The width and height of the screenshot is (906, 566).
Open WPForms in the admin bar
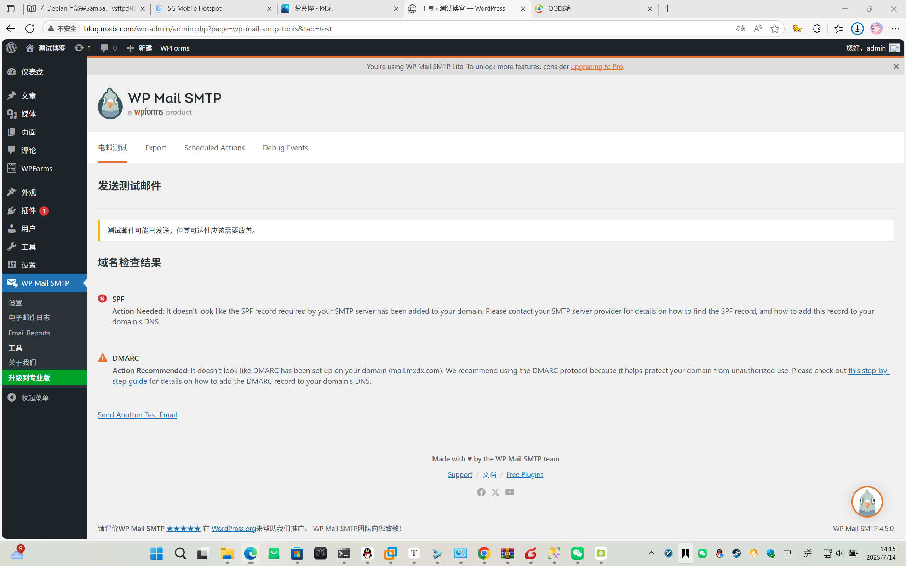175,48
